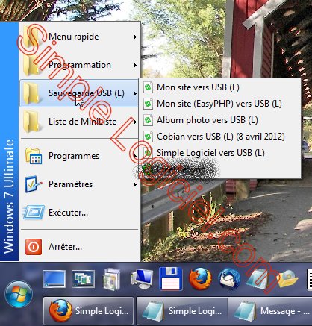Image resolution: width=312 pixels, height=326 pixels.
Task: Choose Cobian vers USB (L) entry
Action: (219, 137)
